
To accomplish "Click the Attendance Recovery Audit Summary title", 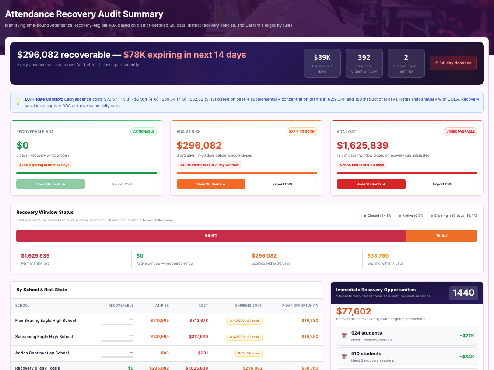I will pos(84,14).
